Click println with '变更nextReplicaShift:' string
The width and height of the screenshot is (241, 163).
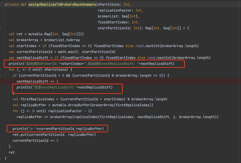pos(65,87)
